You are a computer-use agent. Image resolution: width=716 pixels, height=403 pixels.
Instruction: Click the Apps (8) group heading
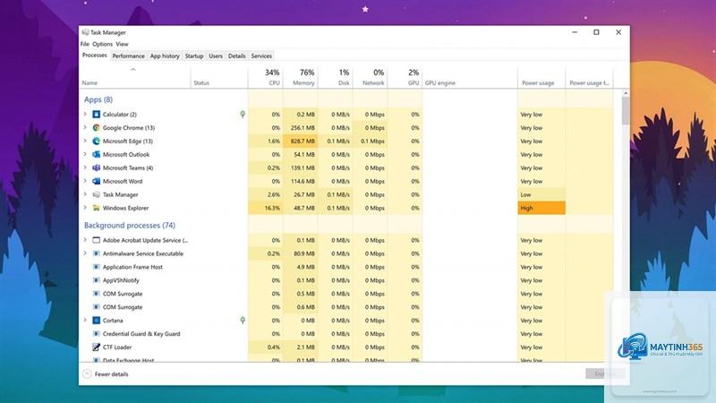pos(98,99)
